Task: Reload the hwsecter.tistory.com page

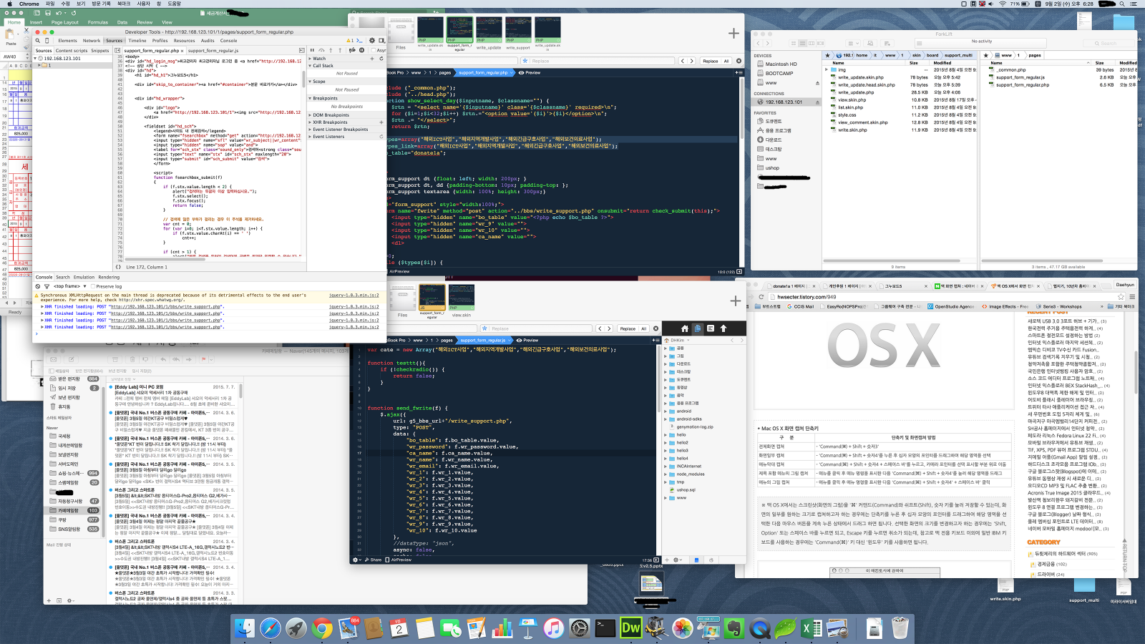Action: click(x=761, y=297)
